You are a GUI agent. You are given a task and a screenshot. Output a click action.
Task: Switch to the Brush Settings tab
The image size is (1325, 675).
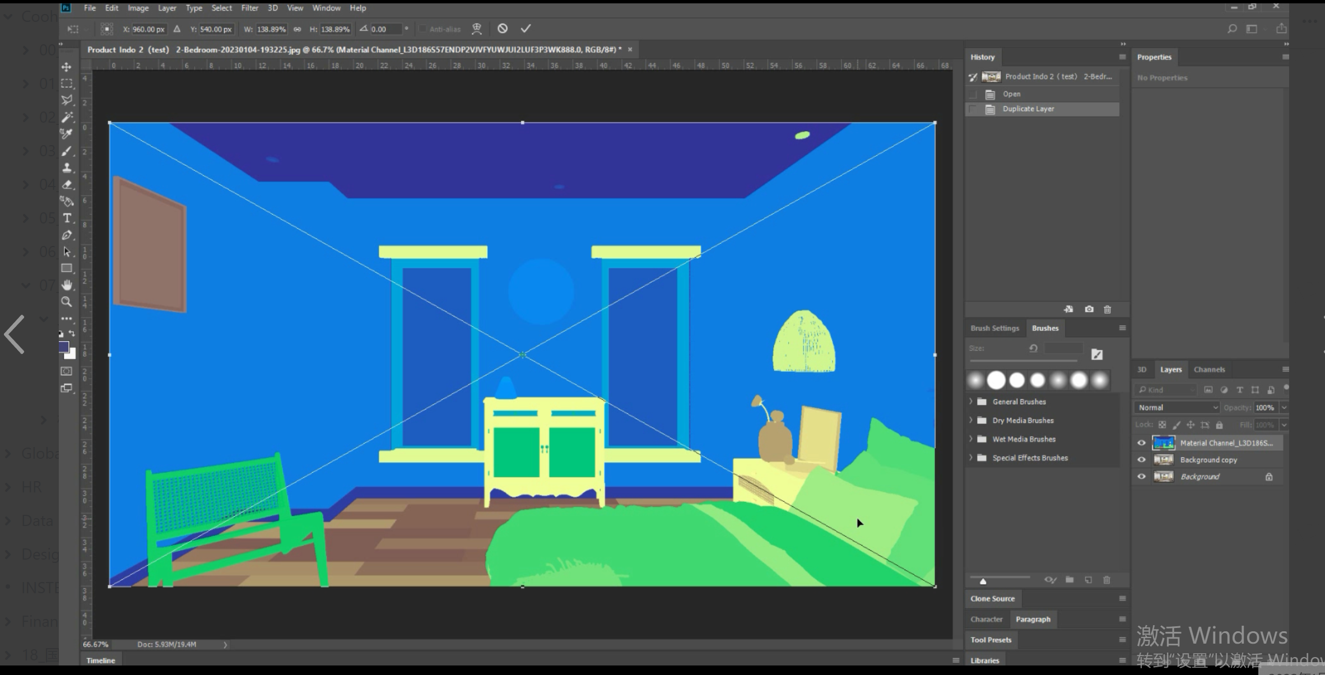point(994,328)
